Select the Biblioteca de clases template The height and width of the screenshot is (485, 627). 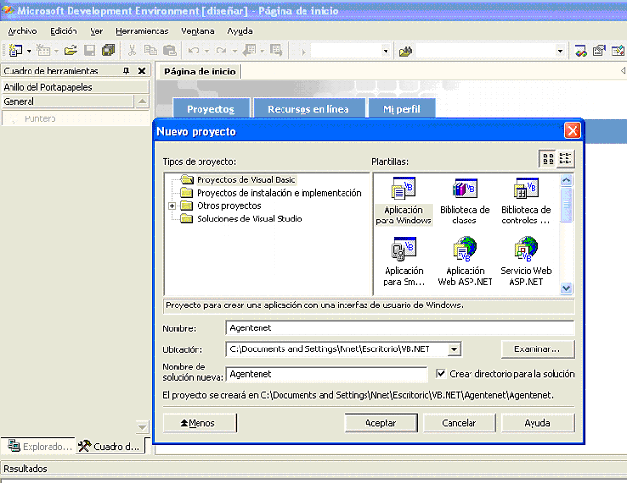pos(465,201)
